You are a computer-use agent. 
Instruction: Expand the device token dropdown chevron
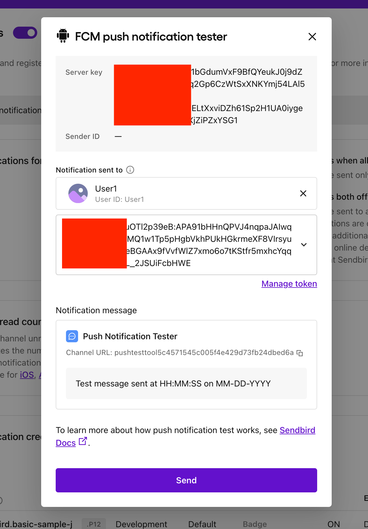point(304,245)
